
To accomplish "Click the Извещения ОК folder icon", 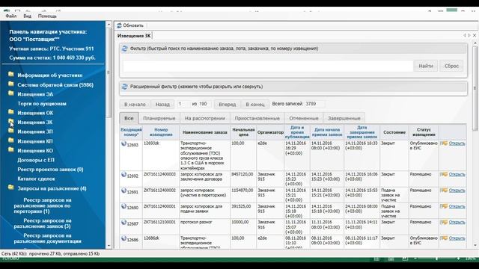I will 11,111.
